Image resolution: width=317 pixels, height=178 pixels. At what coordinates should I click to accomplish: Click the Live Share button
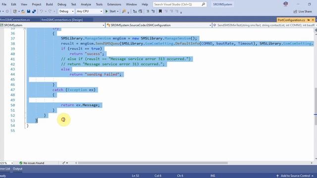[x=303, y=11]
